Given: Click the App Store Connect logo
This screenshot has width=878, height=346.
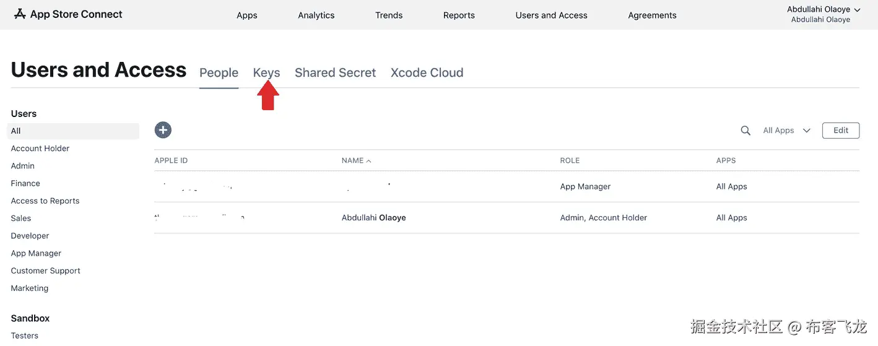Looking at the screenshot, I should pos(68,14).
